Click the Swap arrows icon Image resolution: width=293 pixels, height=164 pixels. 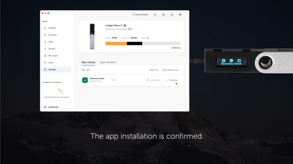pos(45,62)
